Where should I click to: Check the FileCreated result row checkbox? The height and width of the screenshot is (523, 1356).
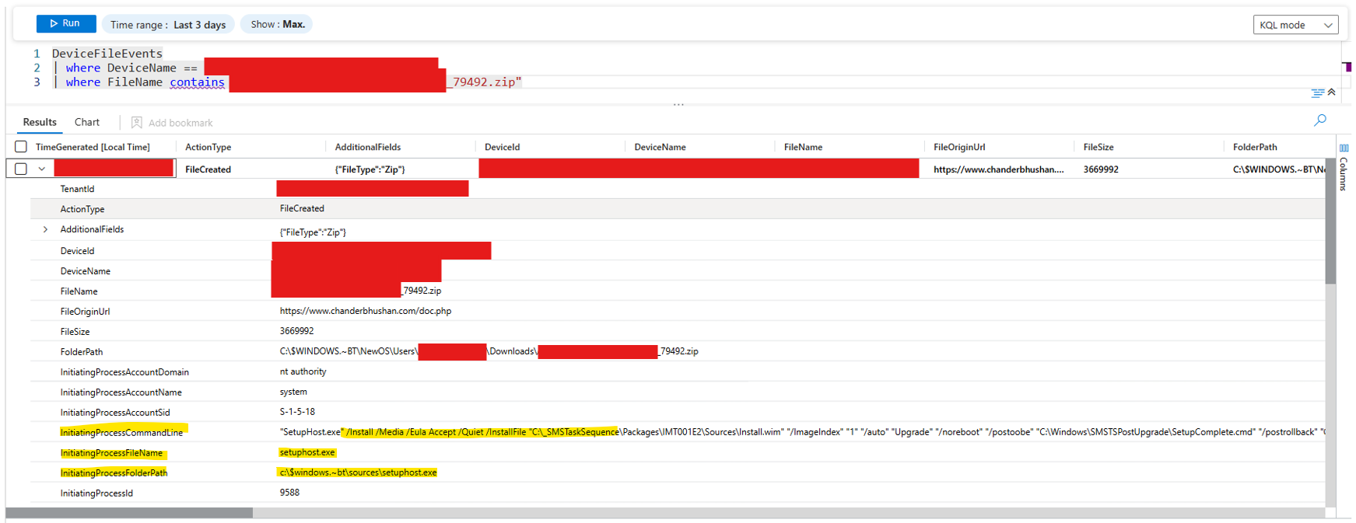(21, 169)
